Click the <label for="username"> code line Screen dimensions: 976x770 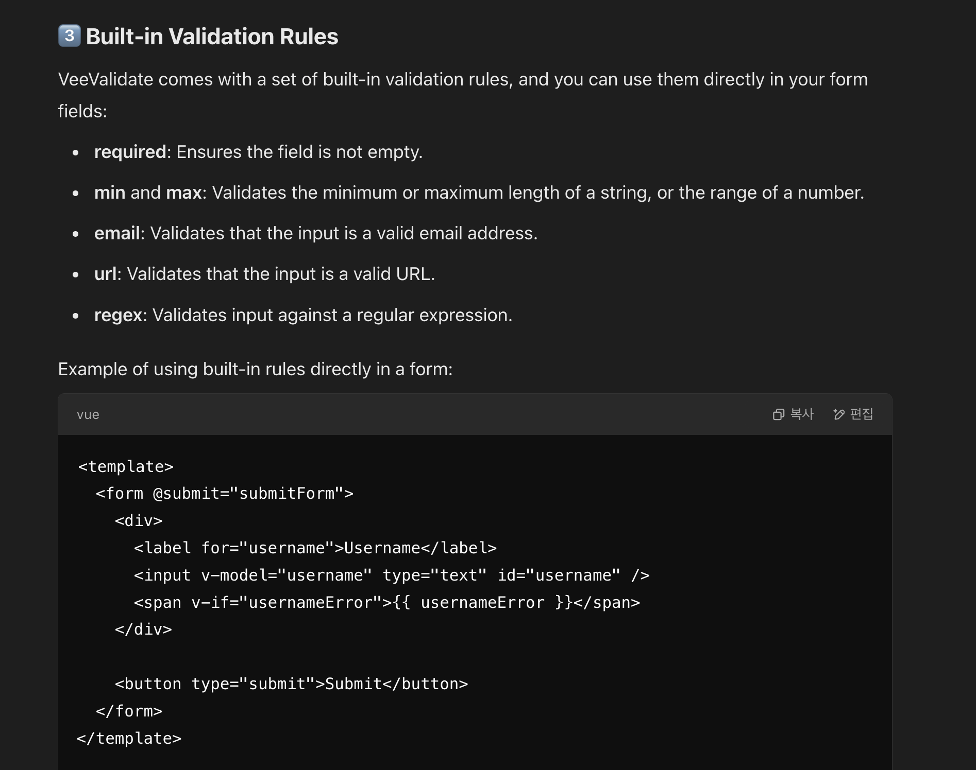point(315,548)
